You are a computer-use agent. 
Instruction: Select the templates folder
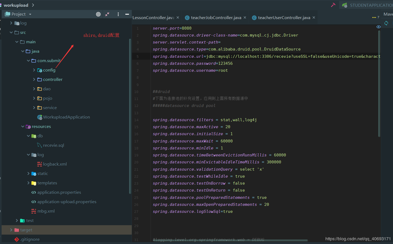coord(44,183)
